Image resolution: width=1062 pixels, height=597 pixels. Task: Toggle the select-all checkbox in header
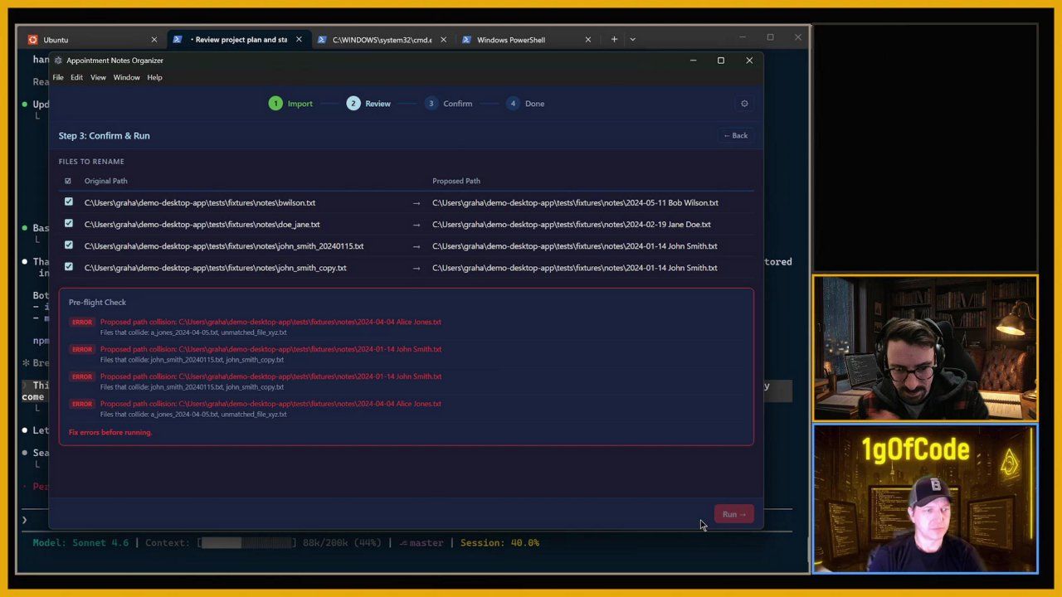pos(68,181)
